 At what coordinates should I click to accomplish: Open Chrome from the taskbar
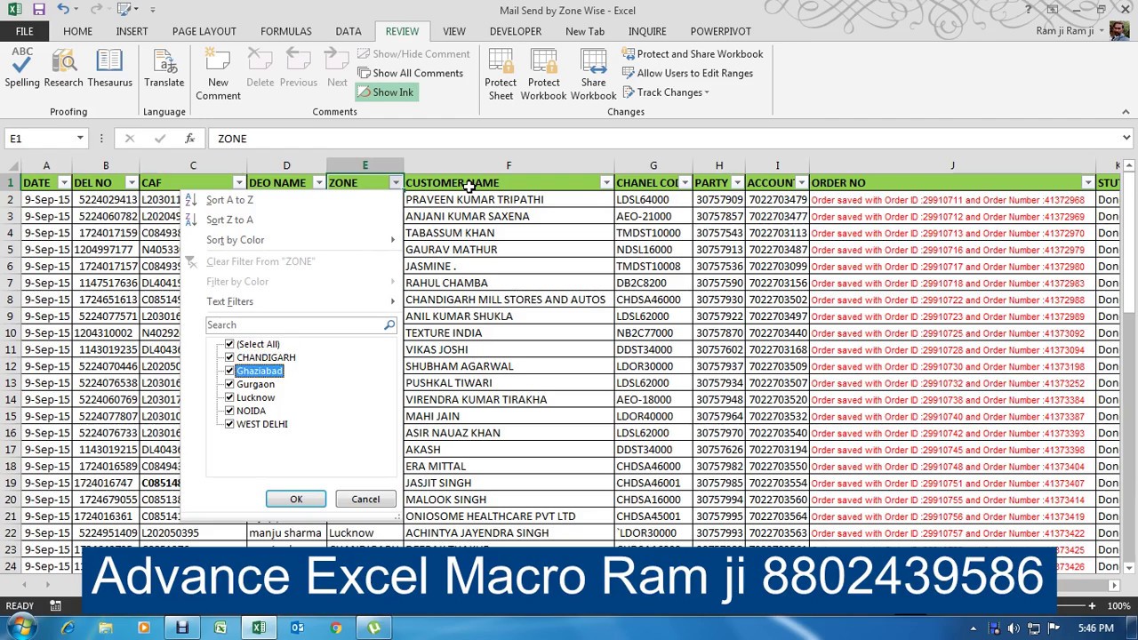(335, 628)
